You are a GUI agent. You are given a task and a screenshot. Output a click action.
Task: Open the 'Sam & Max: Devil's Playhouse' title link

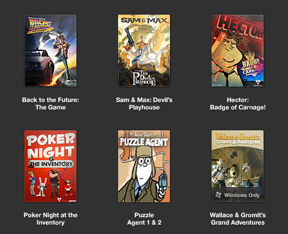[x=144, y=104]
